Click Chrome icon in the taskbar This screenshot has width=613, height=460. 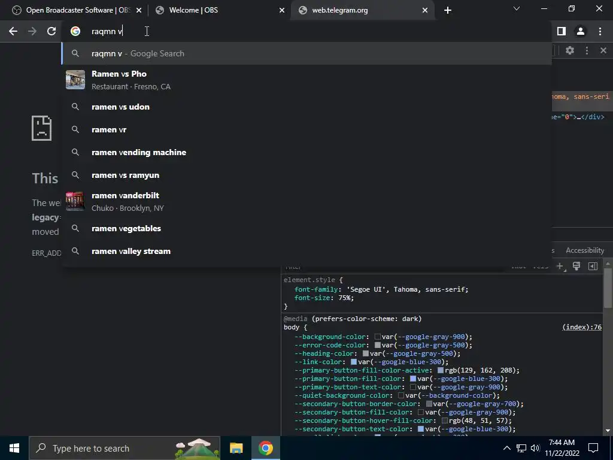[x=265, y=448]
